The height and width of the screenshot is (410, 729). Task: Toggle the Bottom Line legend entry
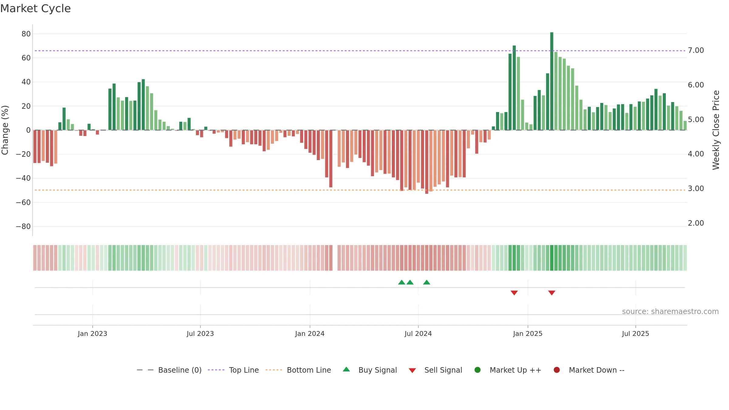pos(298,370)
